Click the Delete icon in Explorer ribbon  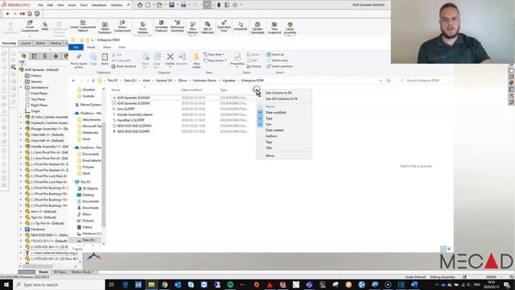170,60
